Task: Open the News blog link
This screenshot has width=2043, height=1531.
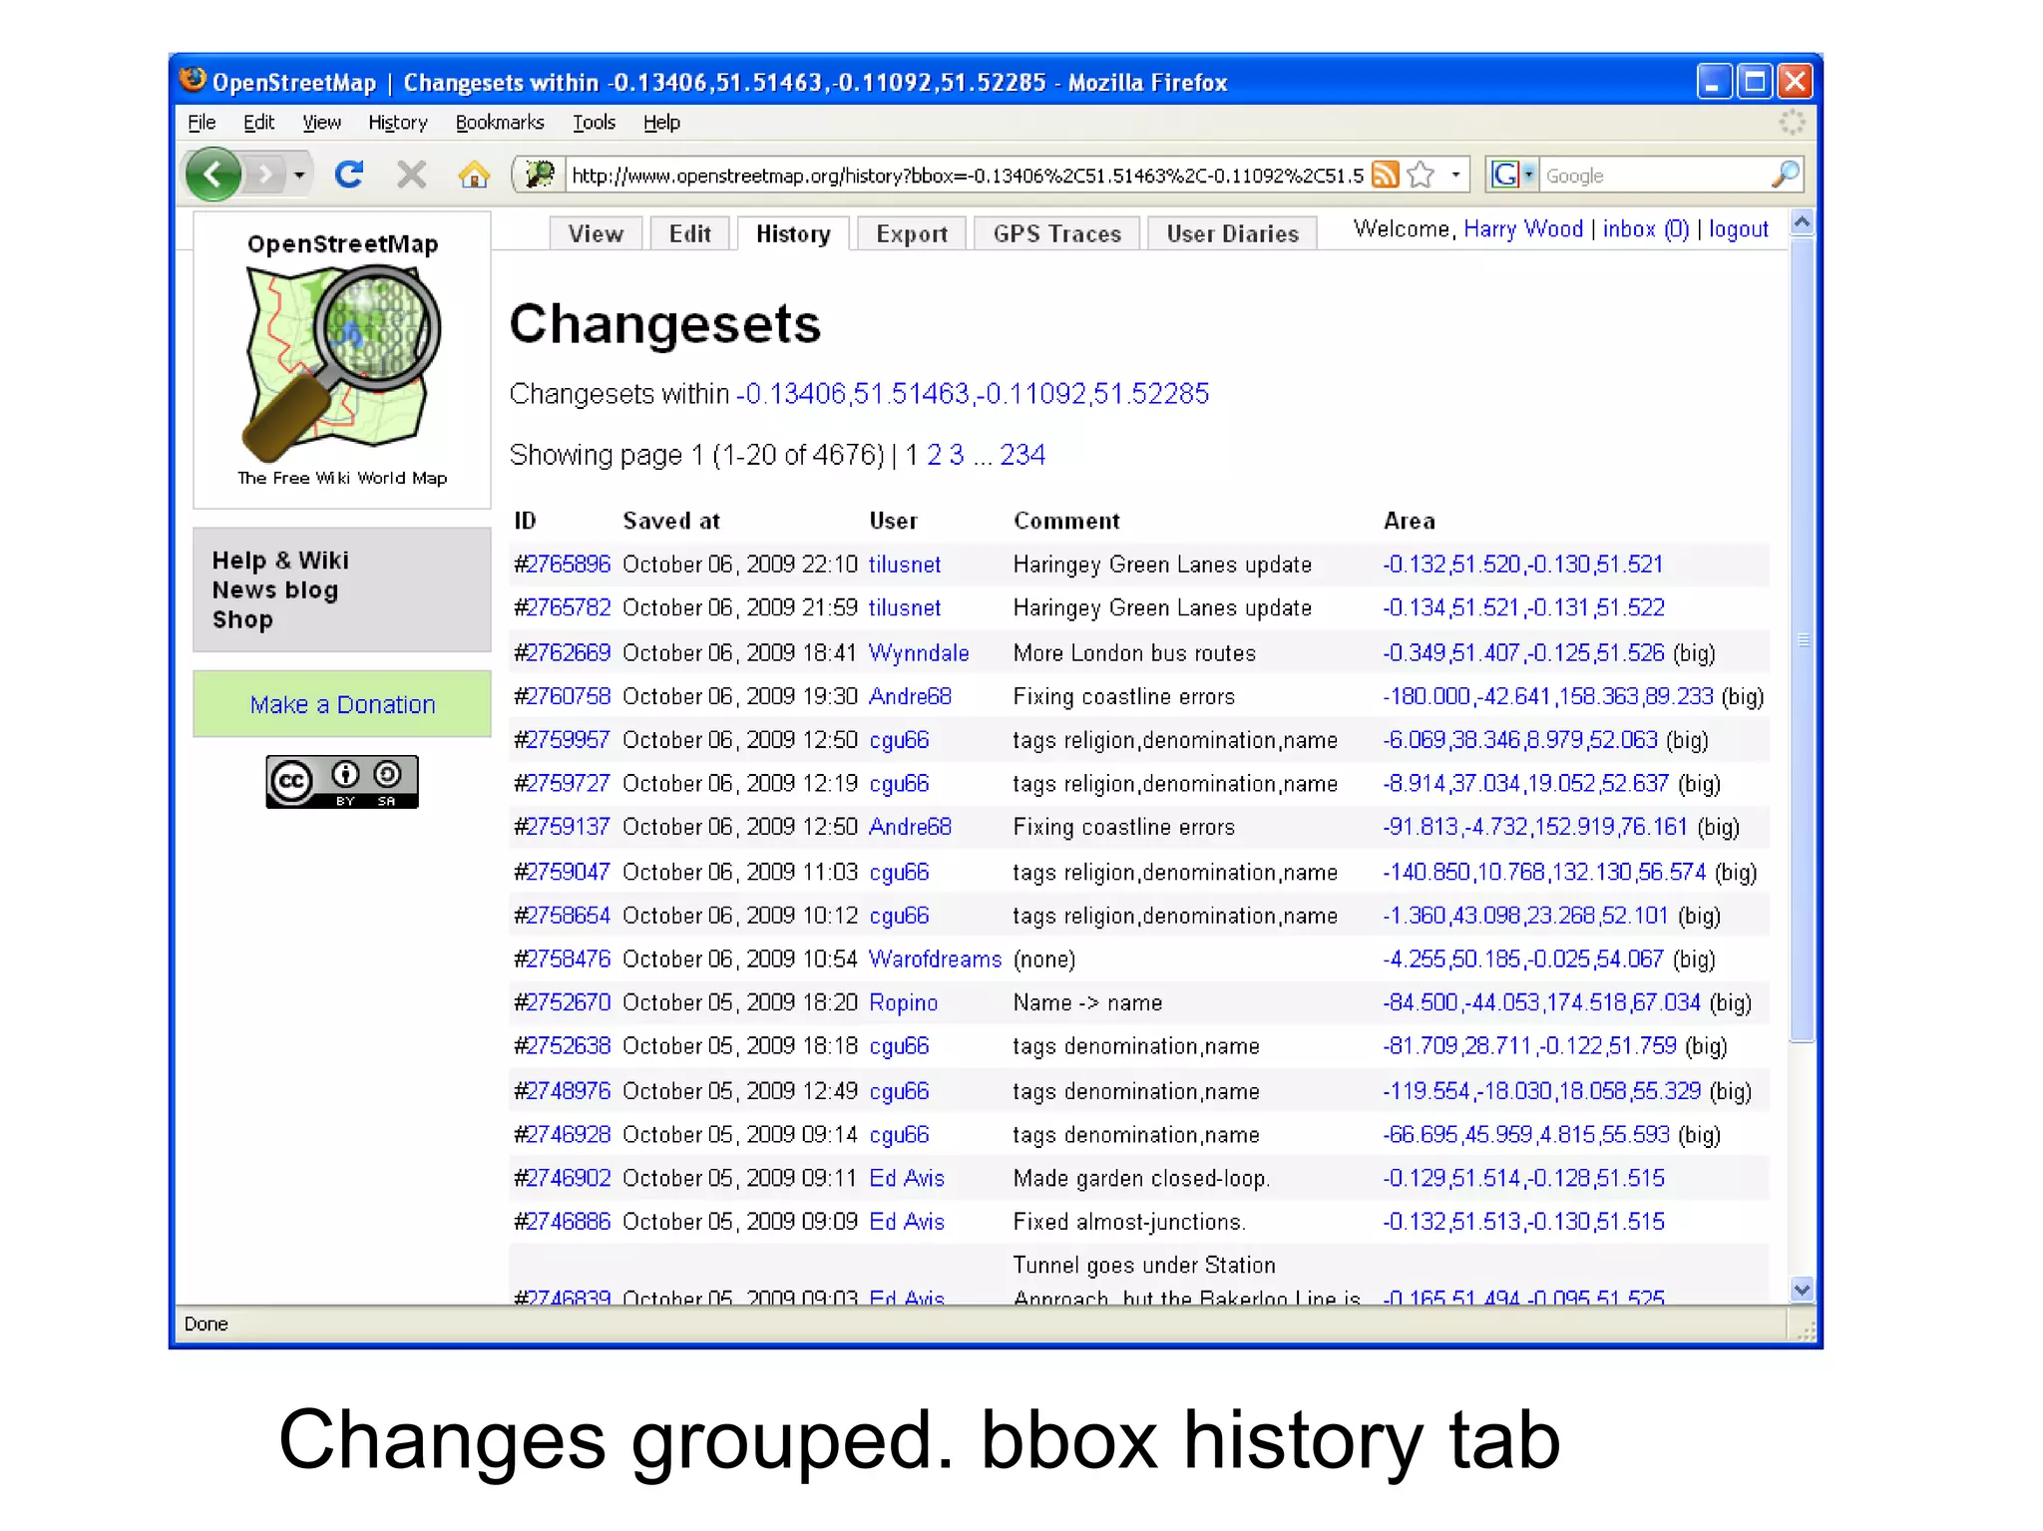Action: point(275,590)
